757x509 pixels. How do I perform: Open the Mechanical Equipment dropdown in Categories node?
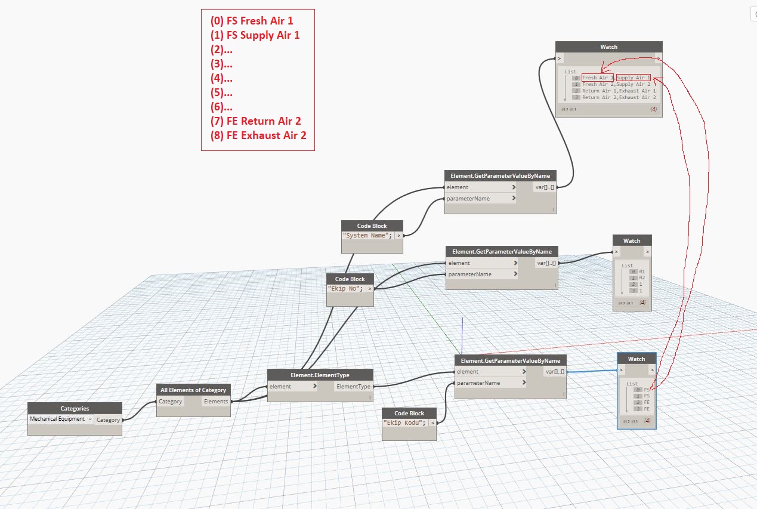coord(61,419)
